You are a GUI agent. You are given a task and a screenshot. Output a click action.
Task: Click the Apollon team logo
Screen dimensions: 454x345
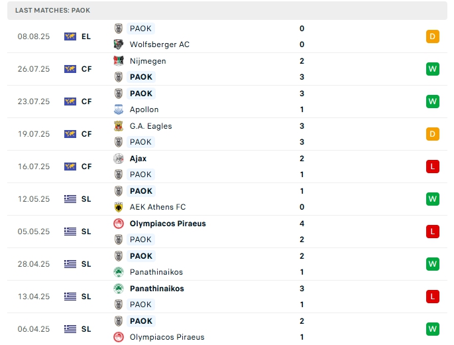pyautogui.click(x=119, y=109)
